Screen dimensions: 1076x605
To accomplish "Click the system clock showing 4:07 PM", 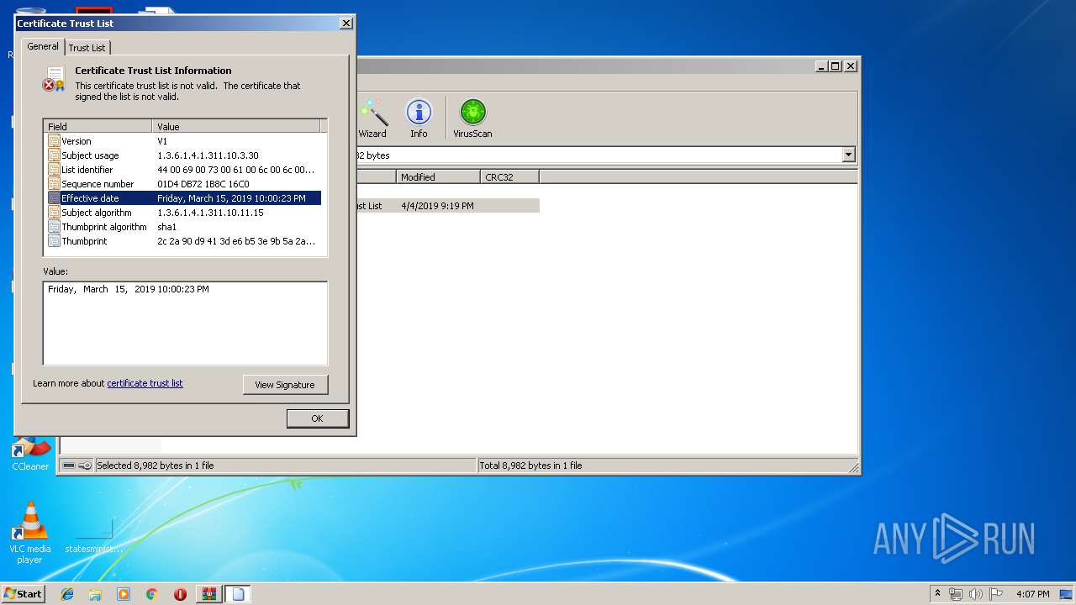I will coord(1032,594).
